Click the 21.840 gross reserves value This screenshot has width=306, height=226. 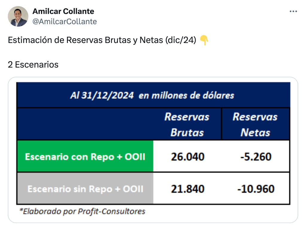pos(188,189)
